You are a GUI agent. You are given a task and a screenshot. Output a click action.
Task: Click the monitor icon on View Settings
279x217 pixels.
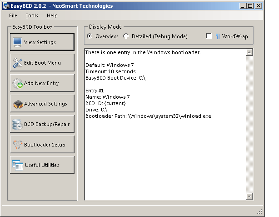click(x=17, y=42)
